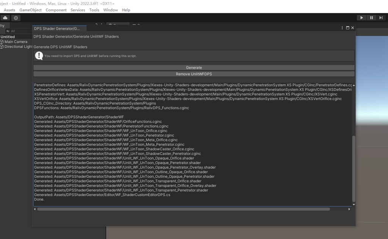
Task: Click the 'DefinesOrificeVertexData:' log line
Action: 193,89
